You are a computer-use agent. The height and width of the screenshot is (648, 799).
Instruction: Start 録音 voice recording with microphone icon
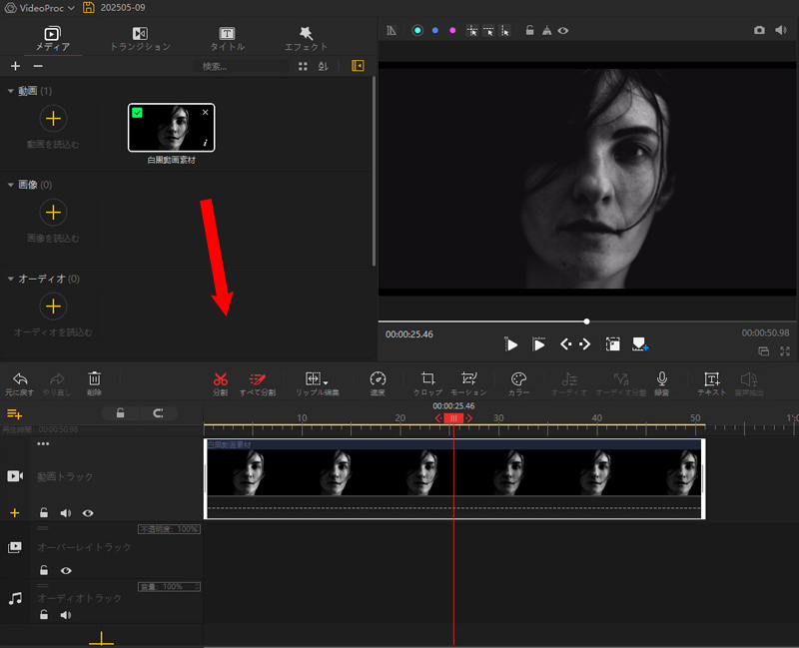(x=661, y=380)
